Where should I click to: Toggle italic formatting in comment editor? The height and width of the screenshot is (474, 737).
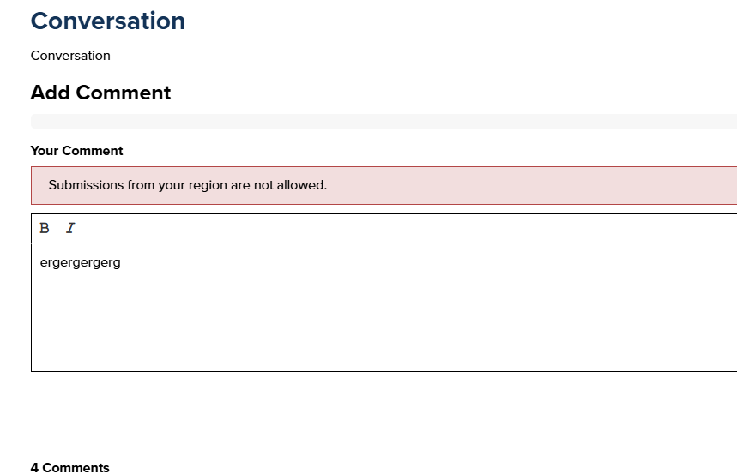70,228
